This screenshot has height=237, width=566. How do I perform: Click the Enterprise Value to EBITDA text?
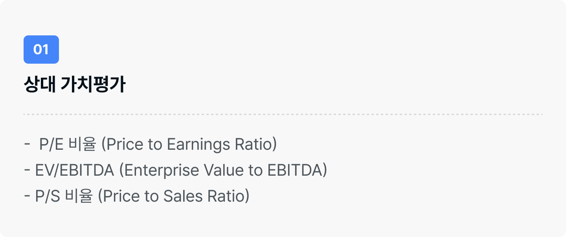(223, 170)
